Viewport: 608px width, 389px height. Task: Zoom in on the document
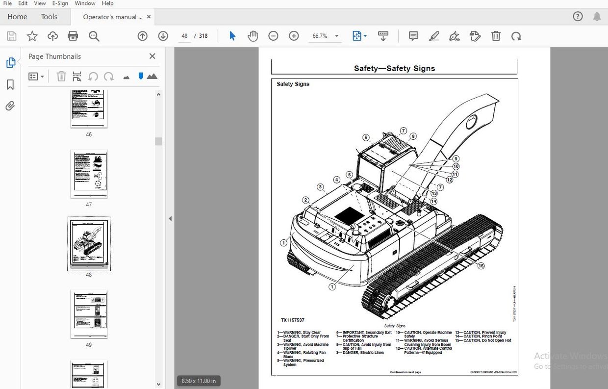pos(293,36)
